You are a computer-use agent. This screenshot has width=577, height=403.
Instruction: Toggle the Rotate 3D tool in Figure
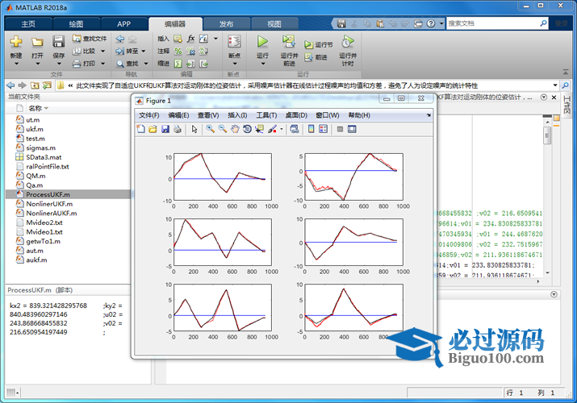pos(247,129)
